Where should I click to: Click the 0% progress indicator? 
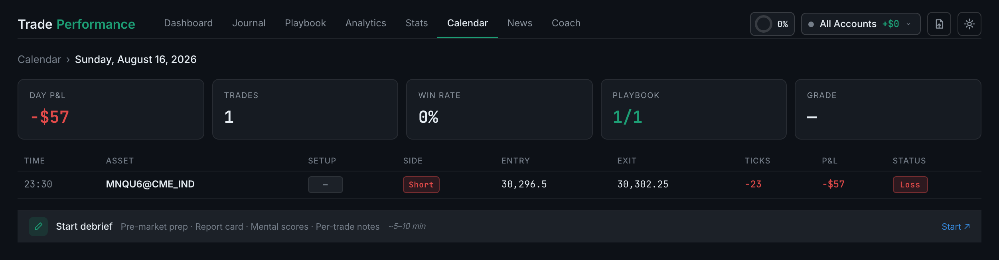(772, 24)
